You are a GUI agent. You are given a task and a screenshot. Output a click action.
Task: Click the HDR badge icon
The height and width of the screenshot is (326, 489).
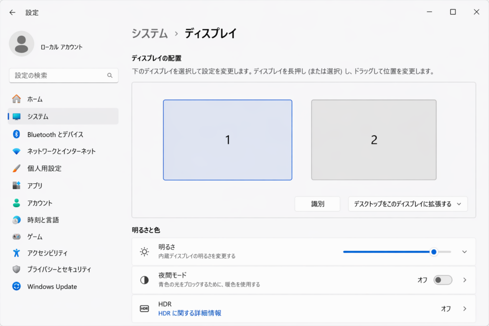(144, 308)
